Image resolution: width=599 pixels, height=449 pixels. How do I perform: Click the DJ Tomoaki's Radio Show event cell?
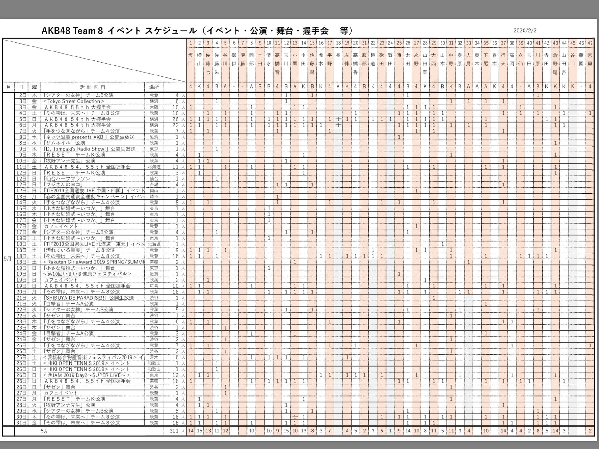[90, 149]
